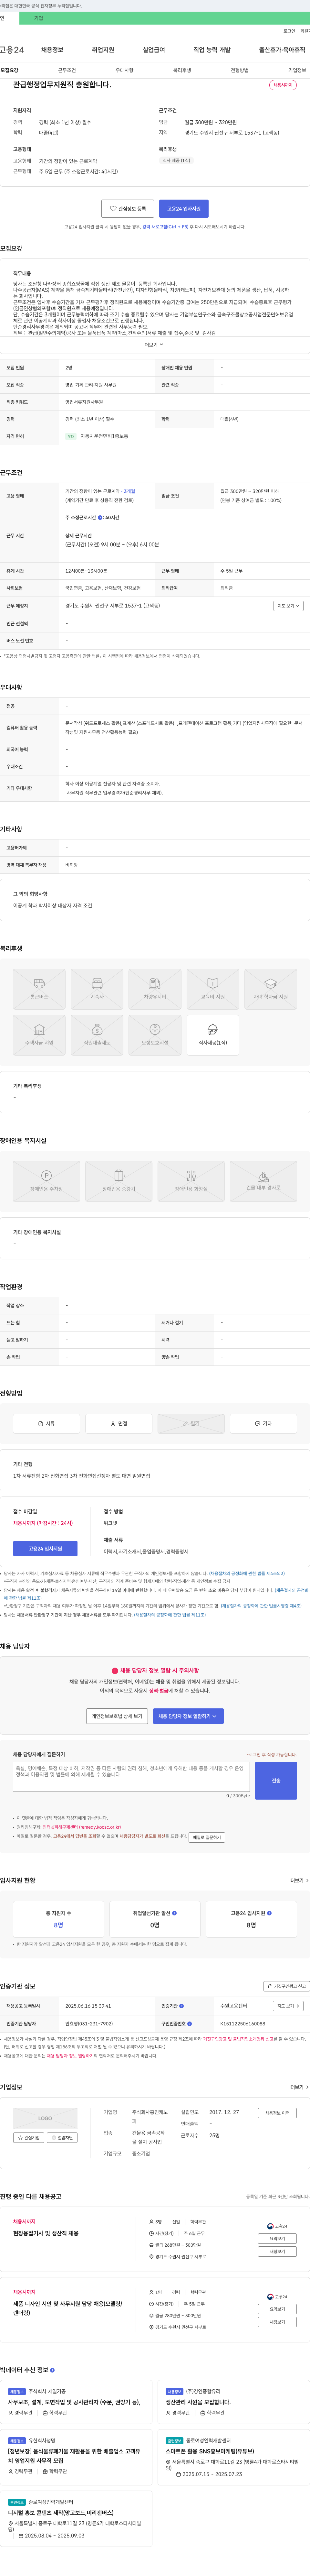Viewport: 310px width, 2576px height.
Task: Open 지도 보기 dropdown for 수원고용센터
Action: [288, 2006]
